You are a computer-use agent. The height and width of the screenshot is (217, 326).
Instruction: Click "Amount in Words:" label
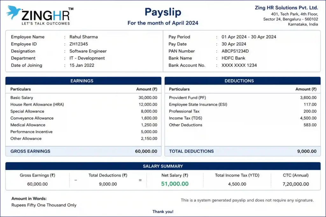[x=29, y=199]
